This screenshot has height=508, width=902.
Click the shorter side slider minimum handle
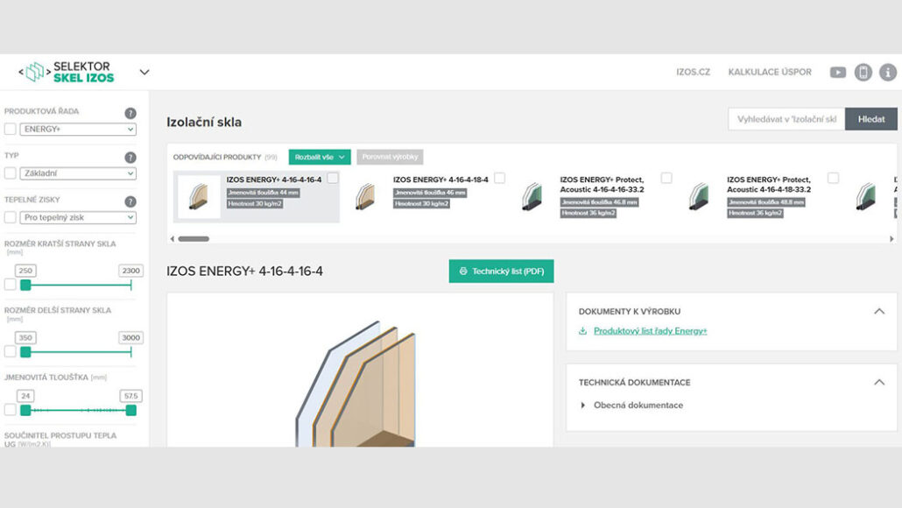coord(25,285)
